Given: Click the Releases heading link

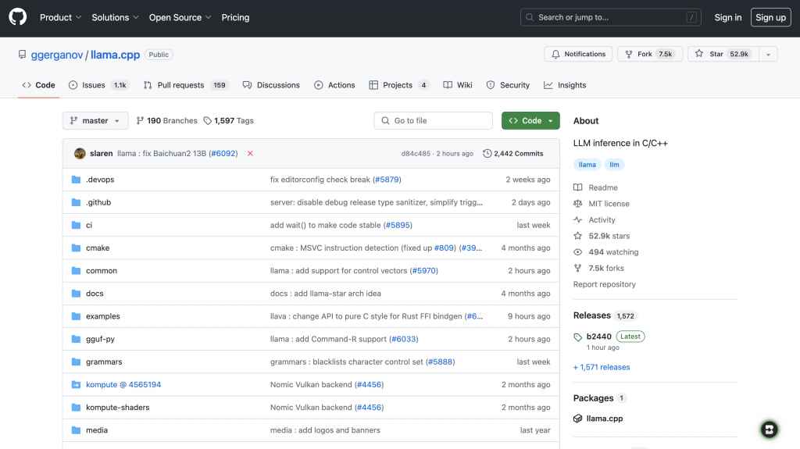Looking at the screenshot, I should pyautogui.click(x=592, y=315).
